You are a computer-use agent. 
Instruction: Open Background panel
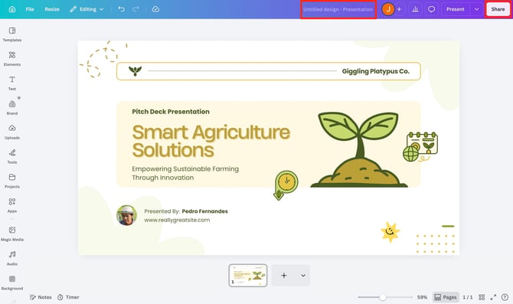click(x=12, y=283)
